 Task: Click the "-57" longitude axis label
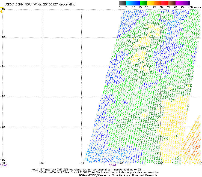pos(42,163)
